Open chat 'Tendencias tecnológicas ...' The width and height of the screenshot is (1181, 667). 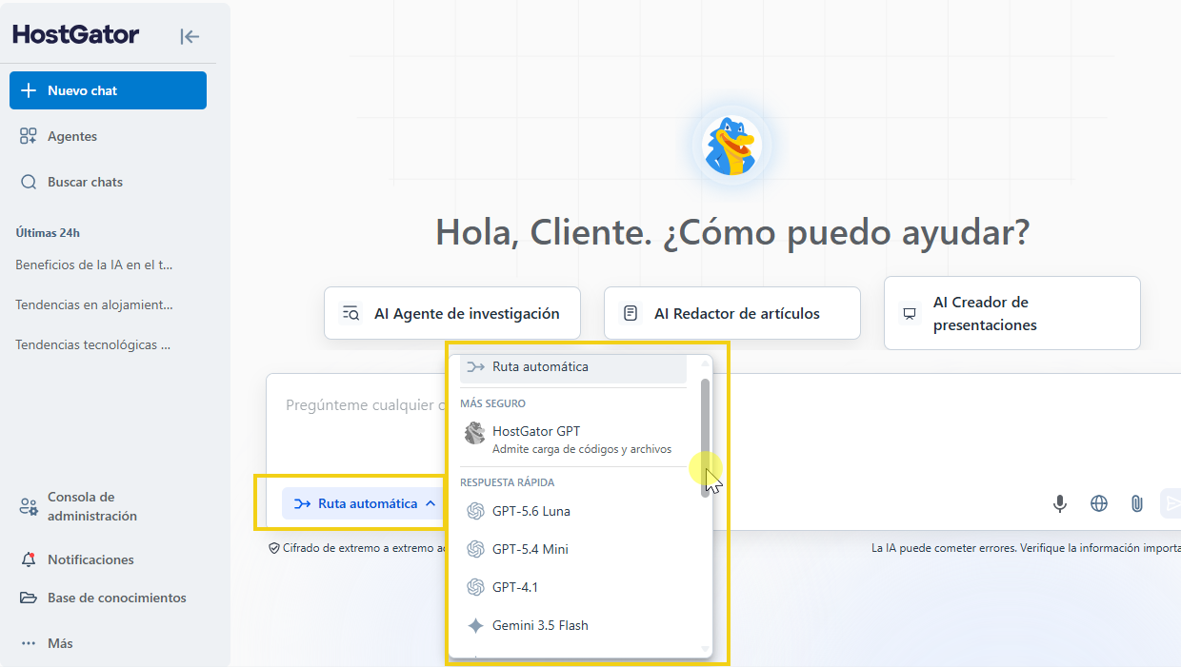point(94,344)
